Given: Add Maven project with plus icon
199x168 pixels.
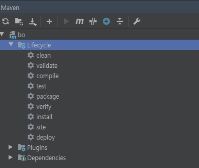Looking at the screenshot, I should 49,21.
